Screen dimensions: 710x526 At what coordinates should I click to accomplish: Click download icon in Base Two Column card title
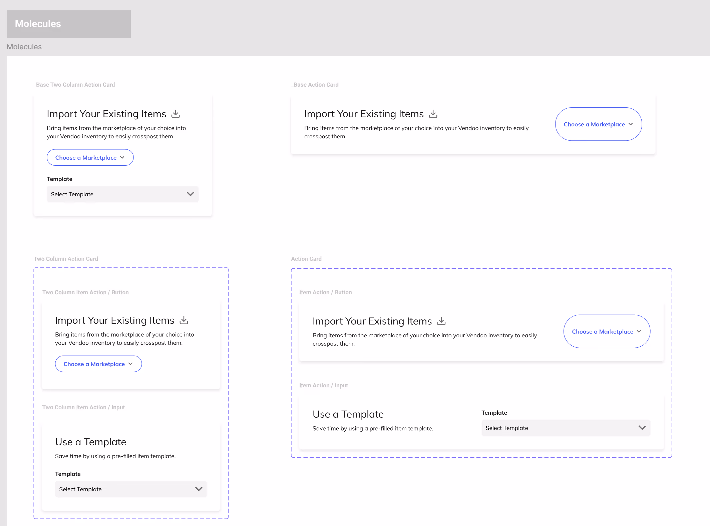[x=175, y=114]
